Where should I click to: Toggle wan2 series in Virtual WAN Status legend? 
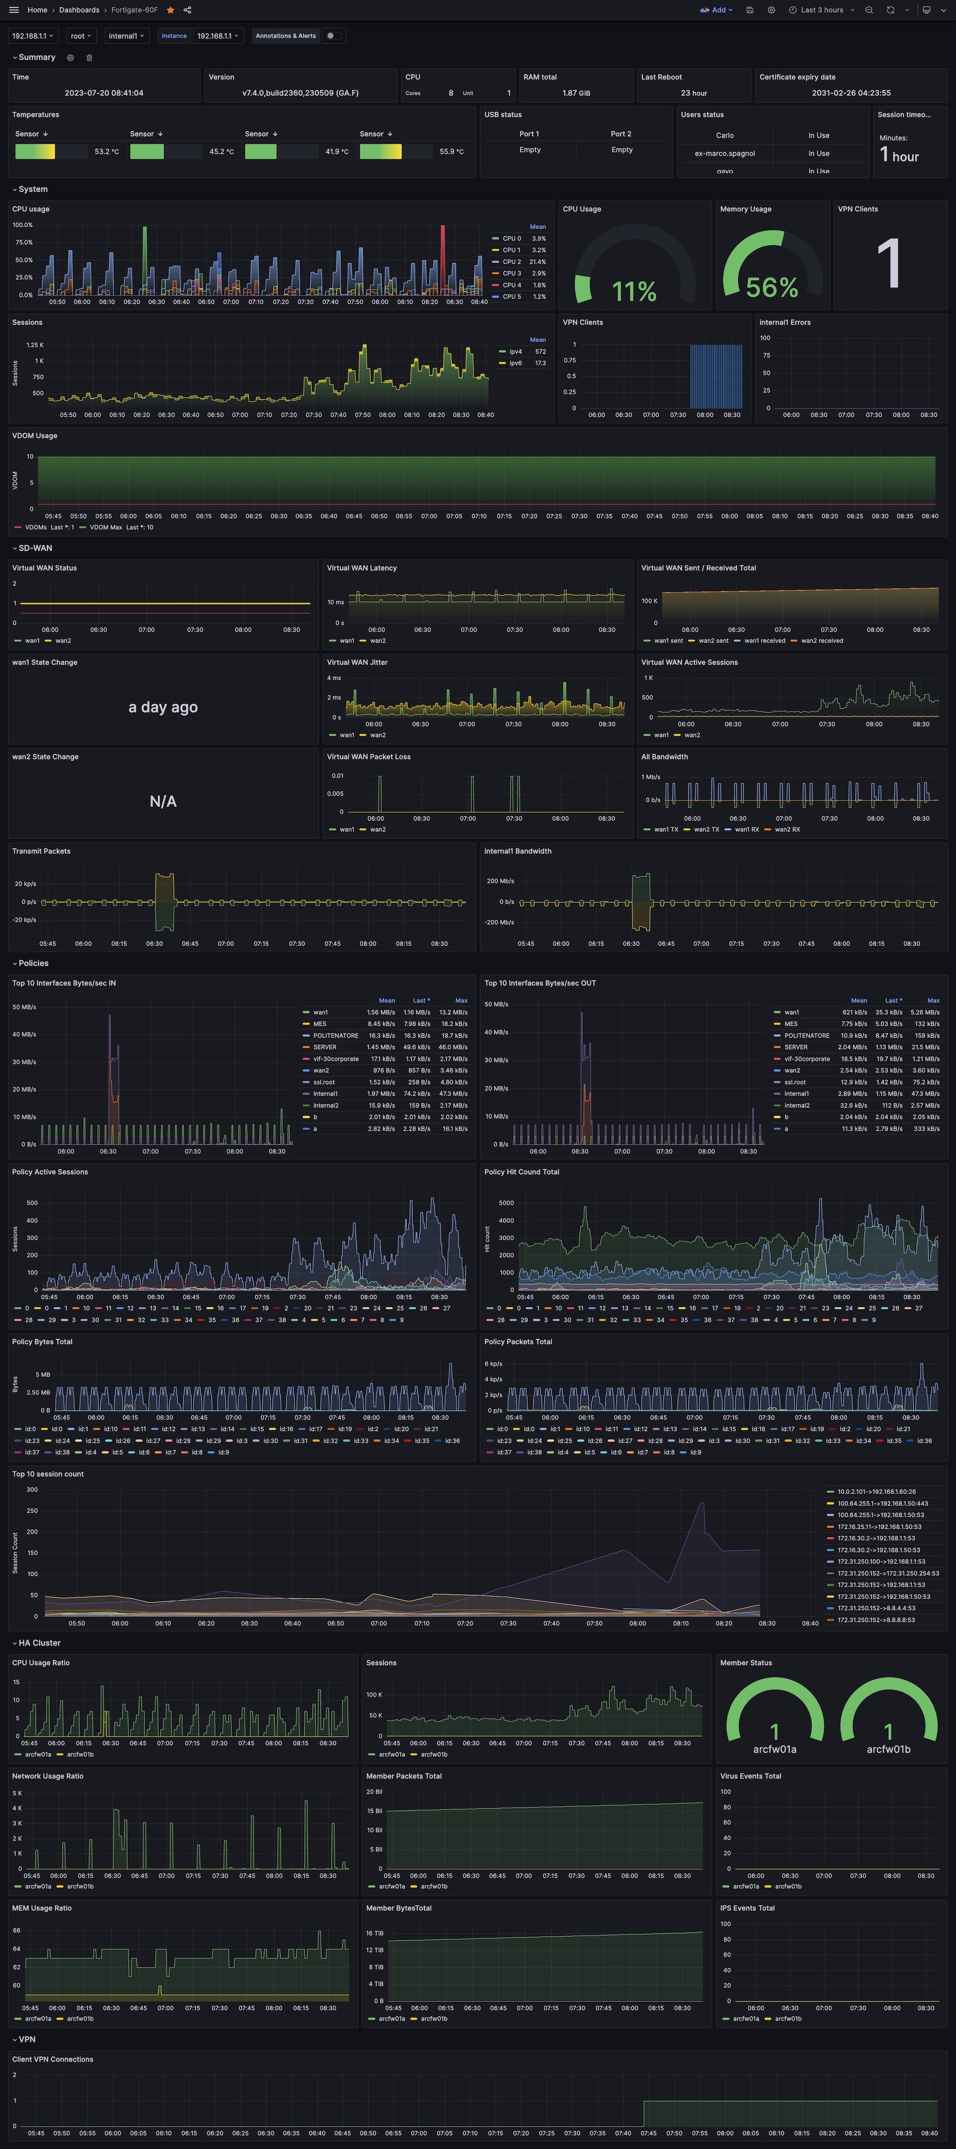[64, 641]
